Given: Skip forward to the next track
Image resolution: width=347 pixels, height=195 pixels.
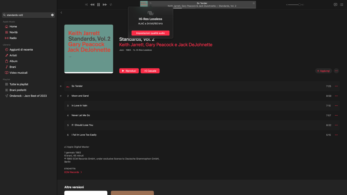Looking at the screenshot, I should point(105,5).
